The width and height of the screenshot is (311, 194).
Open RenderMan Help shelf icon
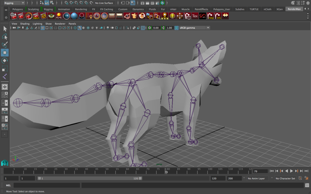point(210,16)
